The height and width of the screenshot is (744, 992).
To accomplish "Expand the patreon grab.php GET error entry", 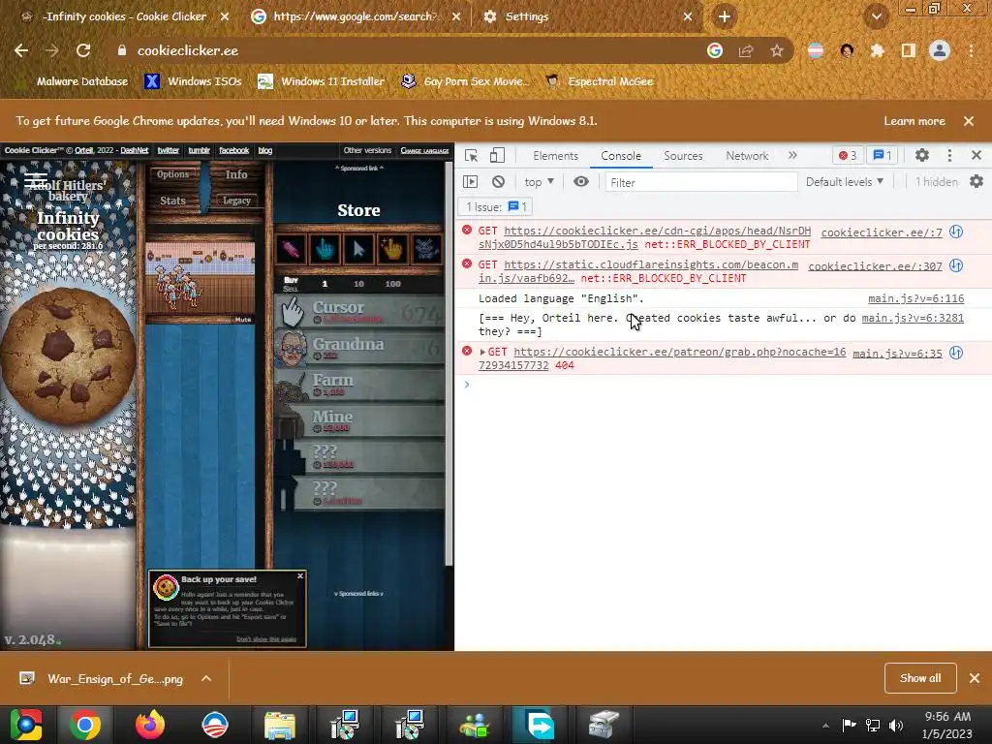I will pyautogui.click(x=482, y=352).
